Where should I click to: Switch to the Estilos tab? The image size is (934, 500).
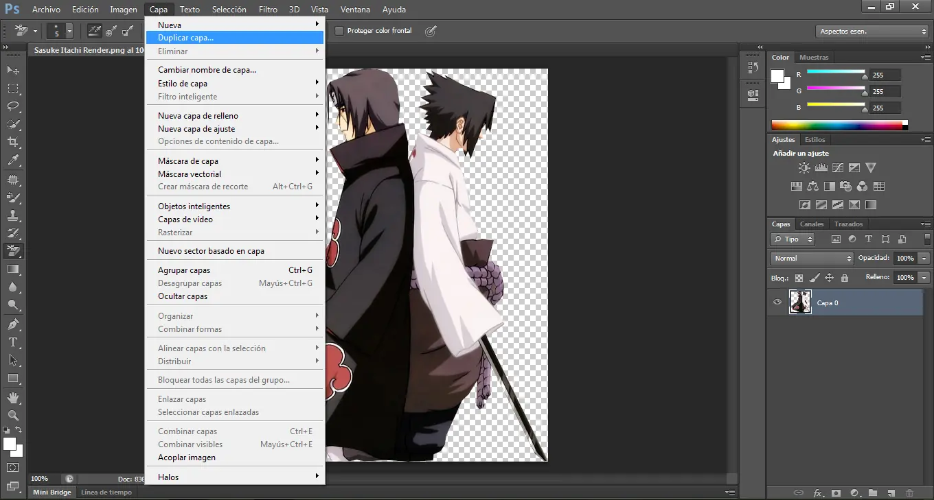[815, 140]
